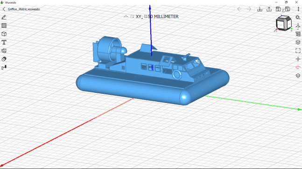Click the Griffon_Metric.wuweido file name
Image resolution: width=302 pixels, height=169 pixels.
(x=24, y=9)
